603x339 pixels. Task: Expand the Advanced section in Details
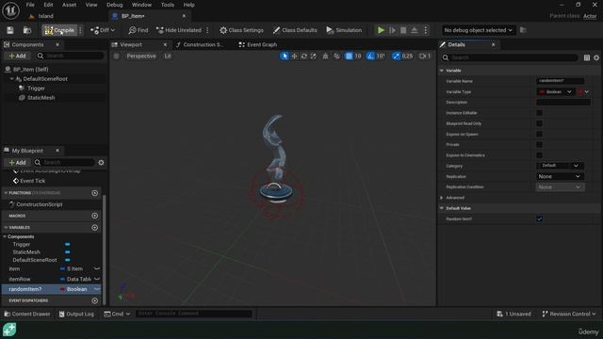tap(442, 198)
